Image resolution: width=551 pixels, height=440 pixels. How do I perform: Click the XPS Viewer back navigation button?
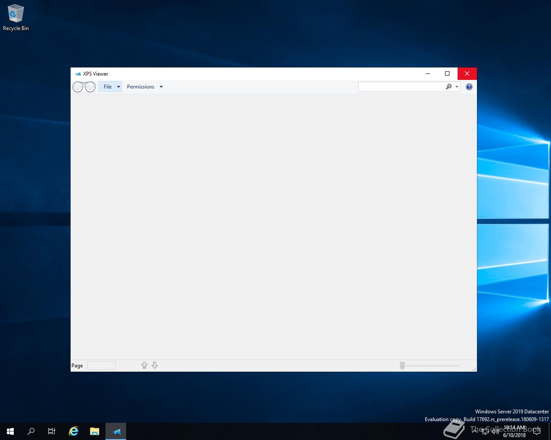pos(78,87)
